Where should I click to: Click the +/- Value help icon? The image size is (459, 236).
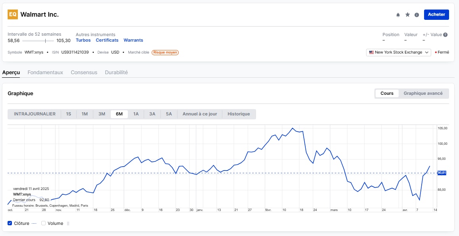[x=445, y=35]
